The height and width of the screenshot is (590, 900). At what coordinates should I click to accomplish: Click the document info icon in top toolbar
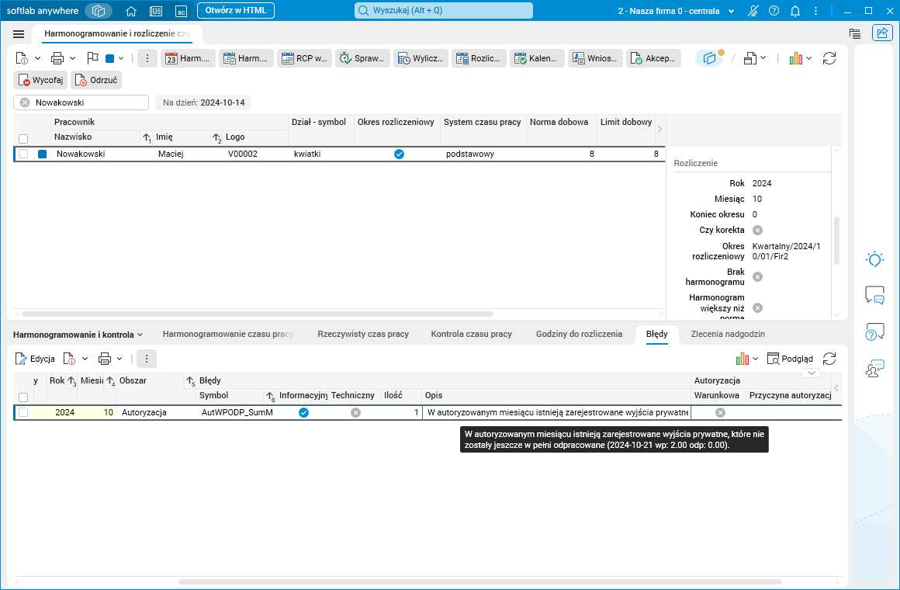22,58
